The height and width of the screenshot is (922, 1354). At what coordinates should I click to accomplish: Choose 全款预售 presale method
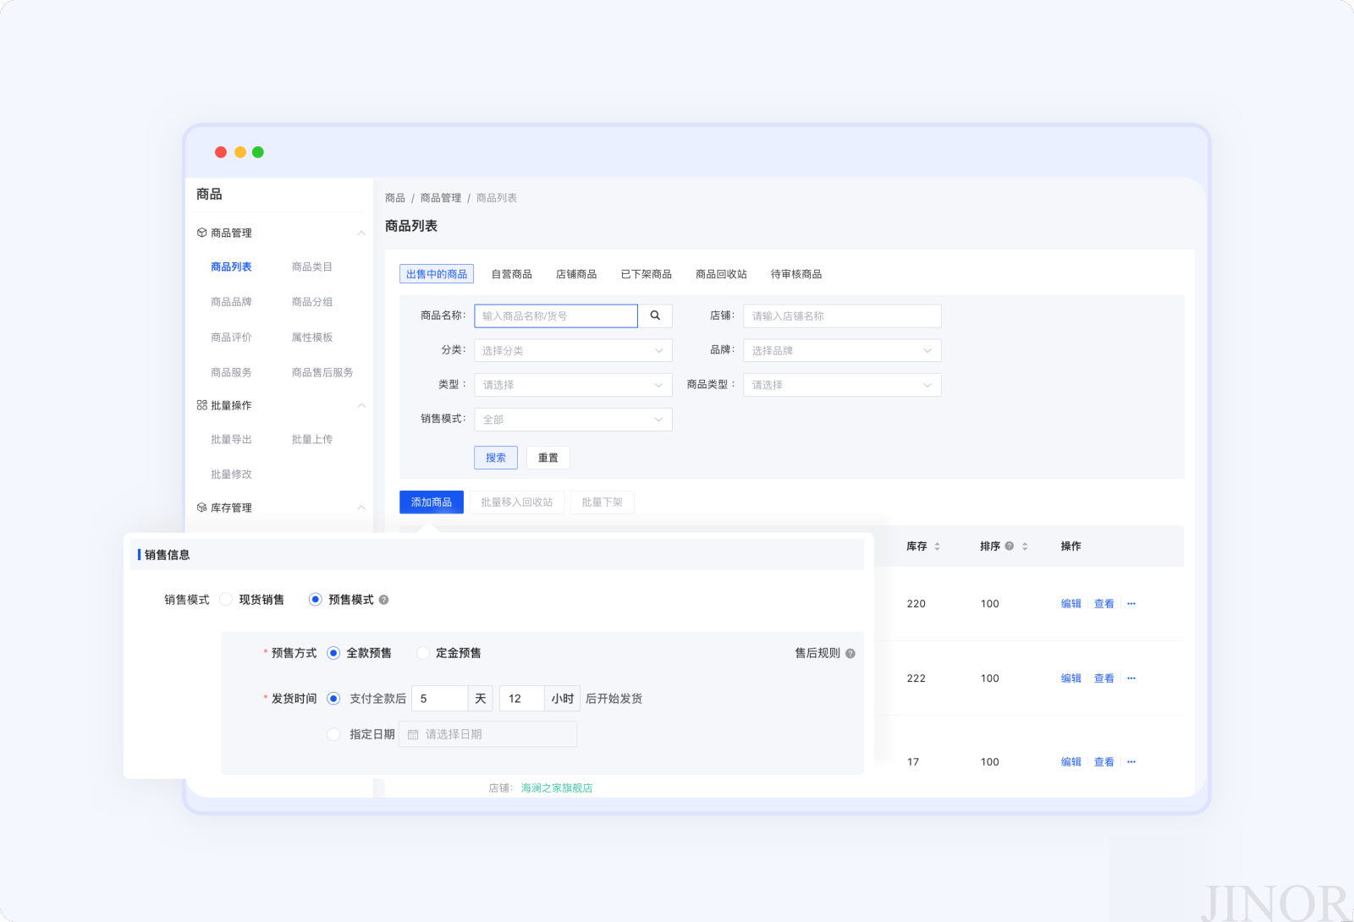[333, 653]
